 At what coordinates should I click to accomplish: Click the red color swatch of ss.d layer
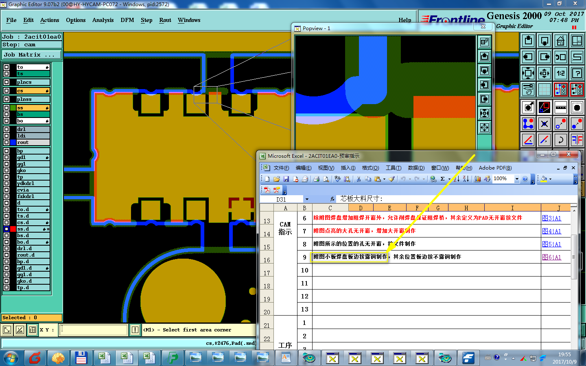[13, 229]
